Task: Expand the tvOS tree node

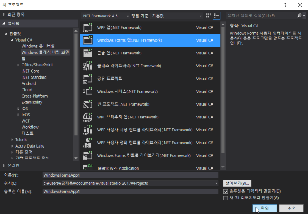Action: click(x=19, y=115)
